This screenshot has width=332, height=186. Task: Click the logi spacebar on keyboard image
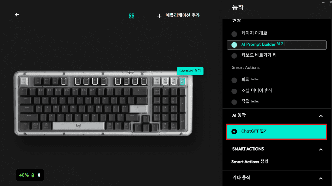78,126
